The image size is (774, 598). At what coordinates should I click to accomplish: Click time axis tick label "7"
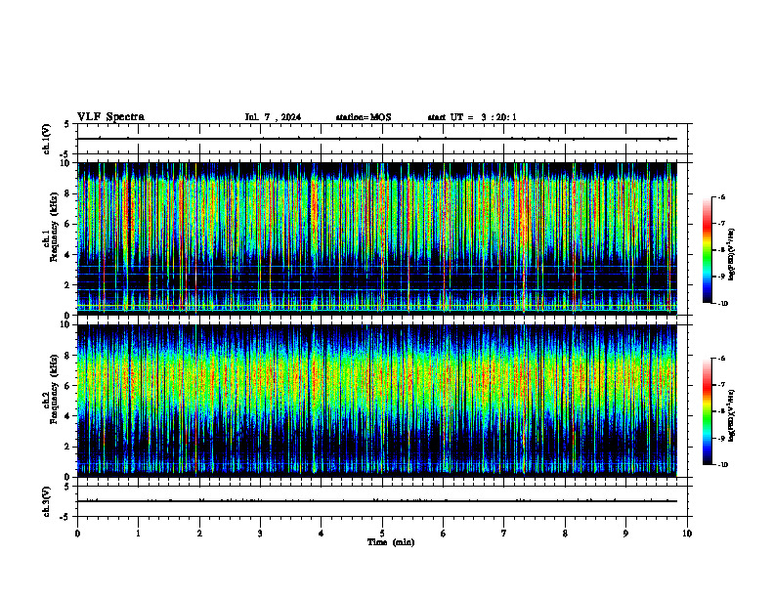pos(504,534)
